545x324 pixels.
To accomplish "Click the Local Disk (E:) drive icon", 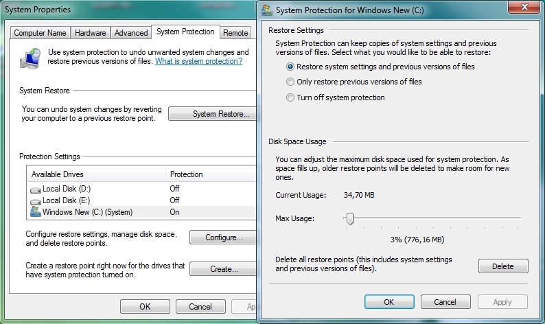I will [36, 201].
